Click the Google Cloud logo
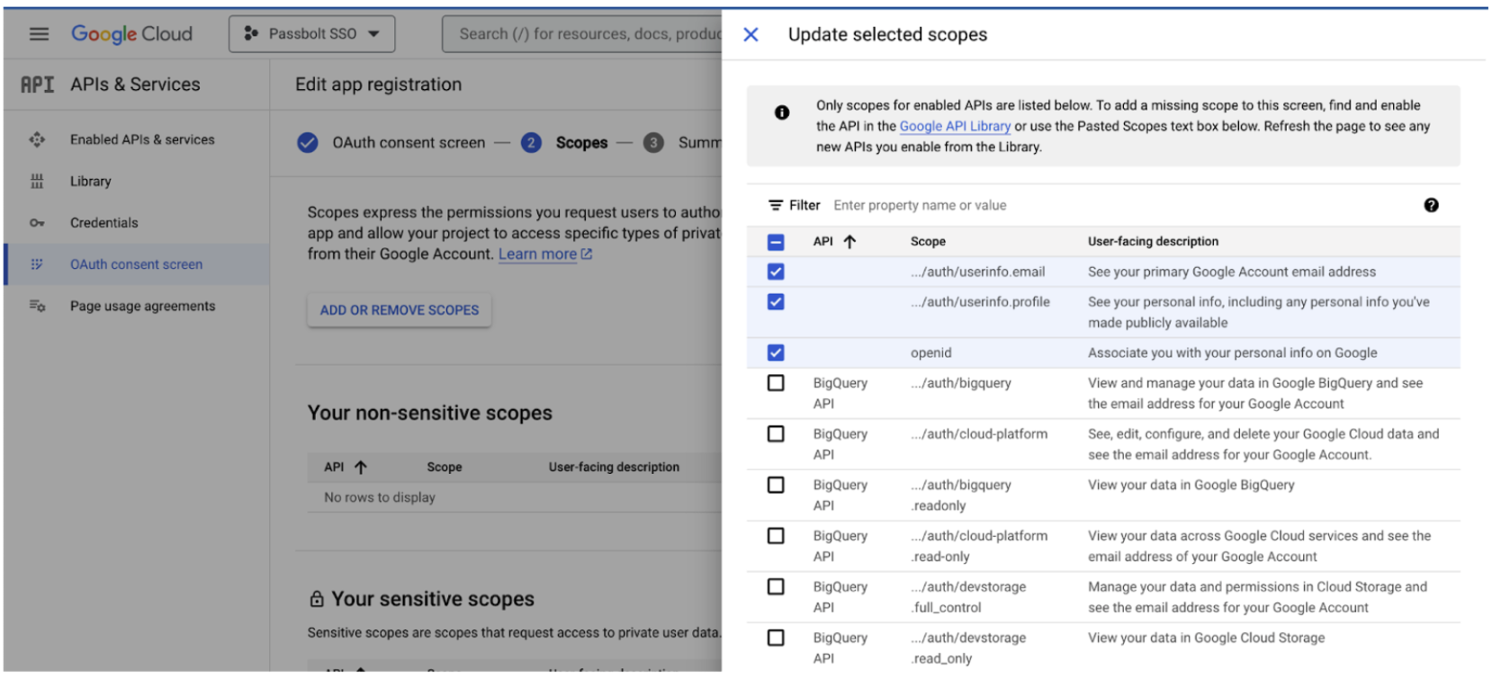Screen dimensions: 1510x687 tap(131, 34)
